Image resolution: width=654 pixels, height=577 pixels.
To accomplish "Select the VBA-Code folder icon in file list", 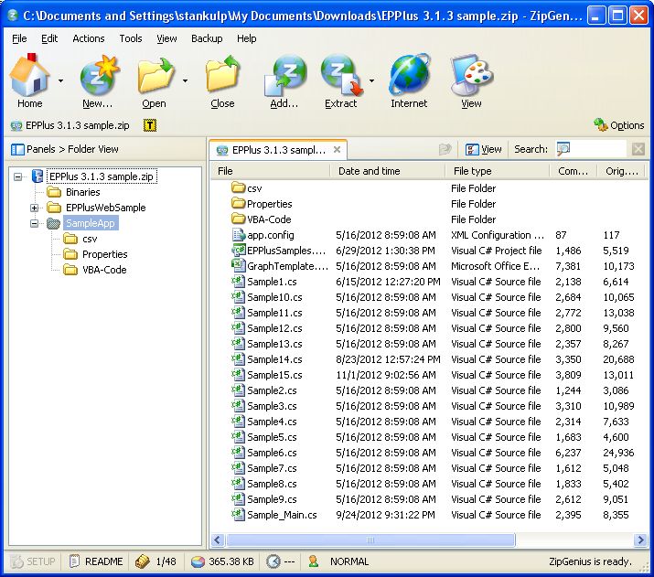I will tap(238, 219).
